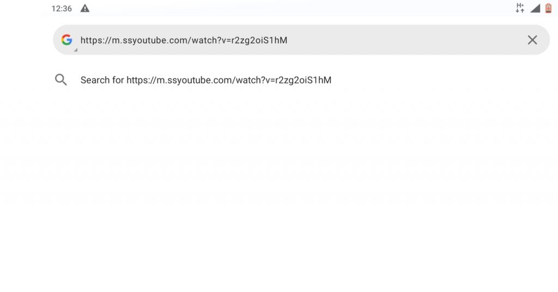The width and height of the screenshot is (558, 292).
Task: Clear the address bar with the X button
Action: [532, 40]
